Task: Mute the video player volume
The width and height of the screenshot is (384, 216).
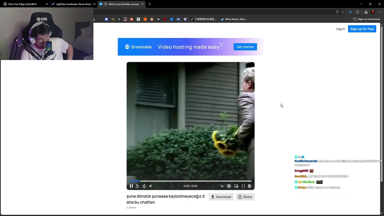Action: [151, 186]
